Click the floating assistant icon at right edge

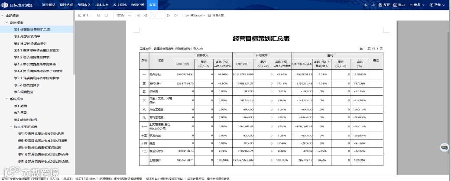(x=445, y=148)
